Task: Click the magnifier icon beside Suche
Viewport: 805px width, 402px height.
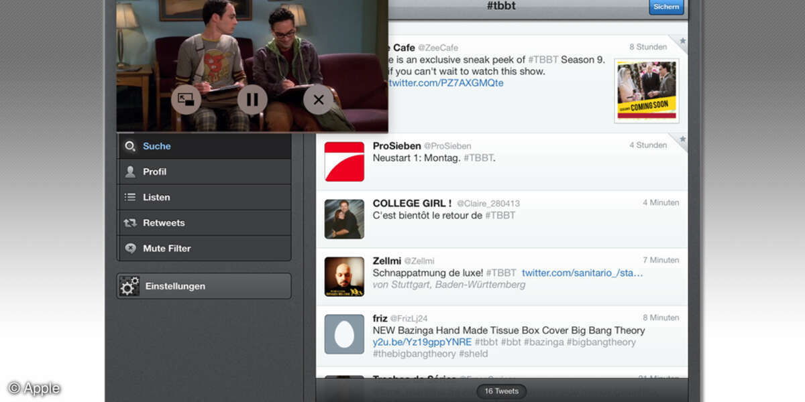Action: pos(130,146)
